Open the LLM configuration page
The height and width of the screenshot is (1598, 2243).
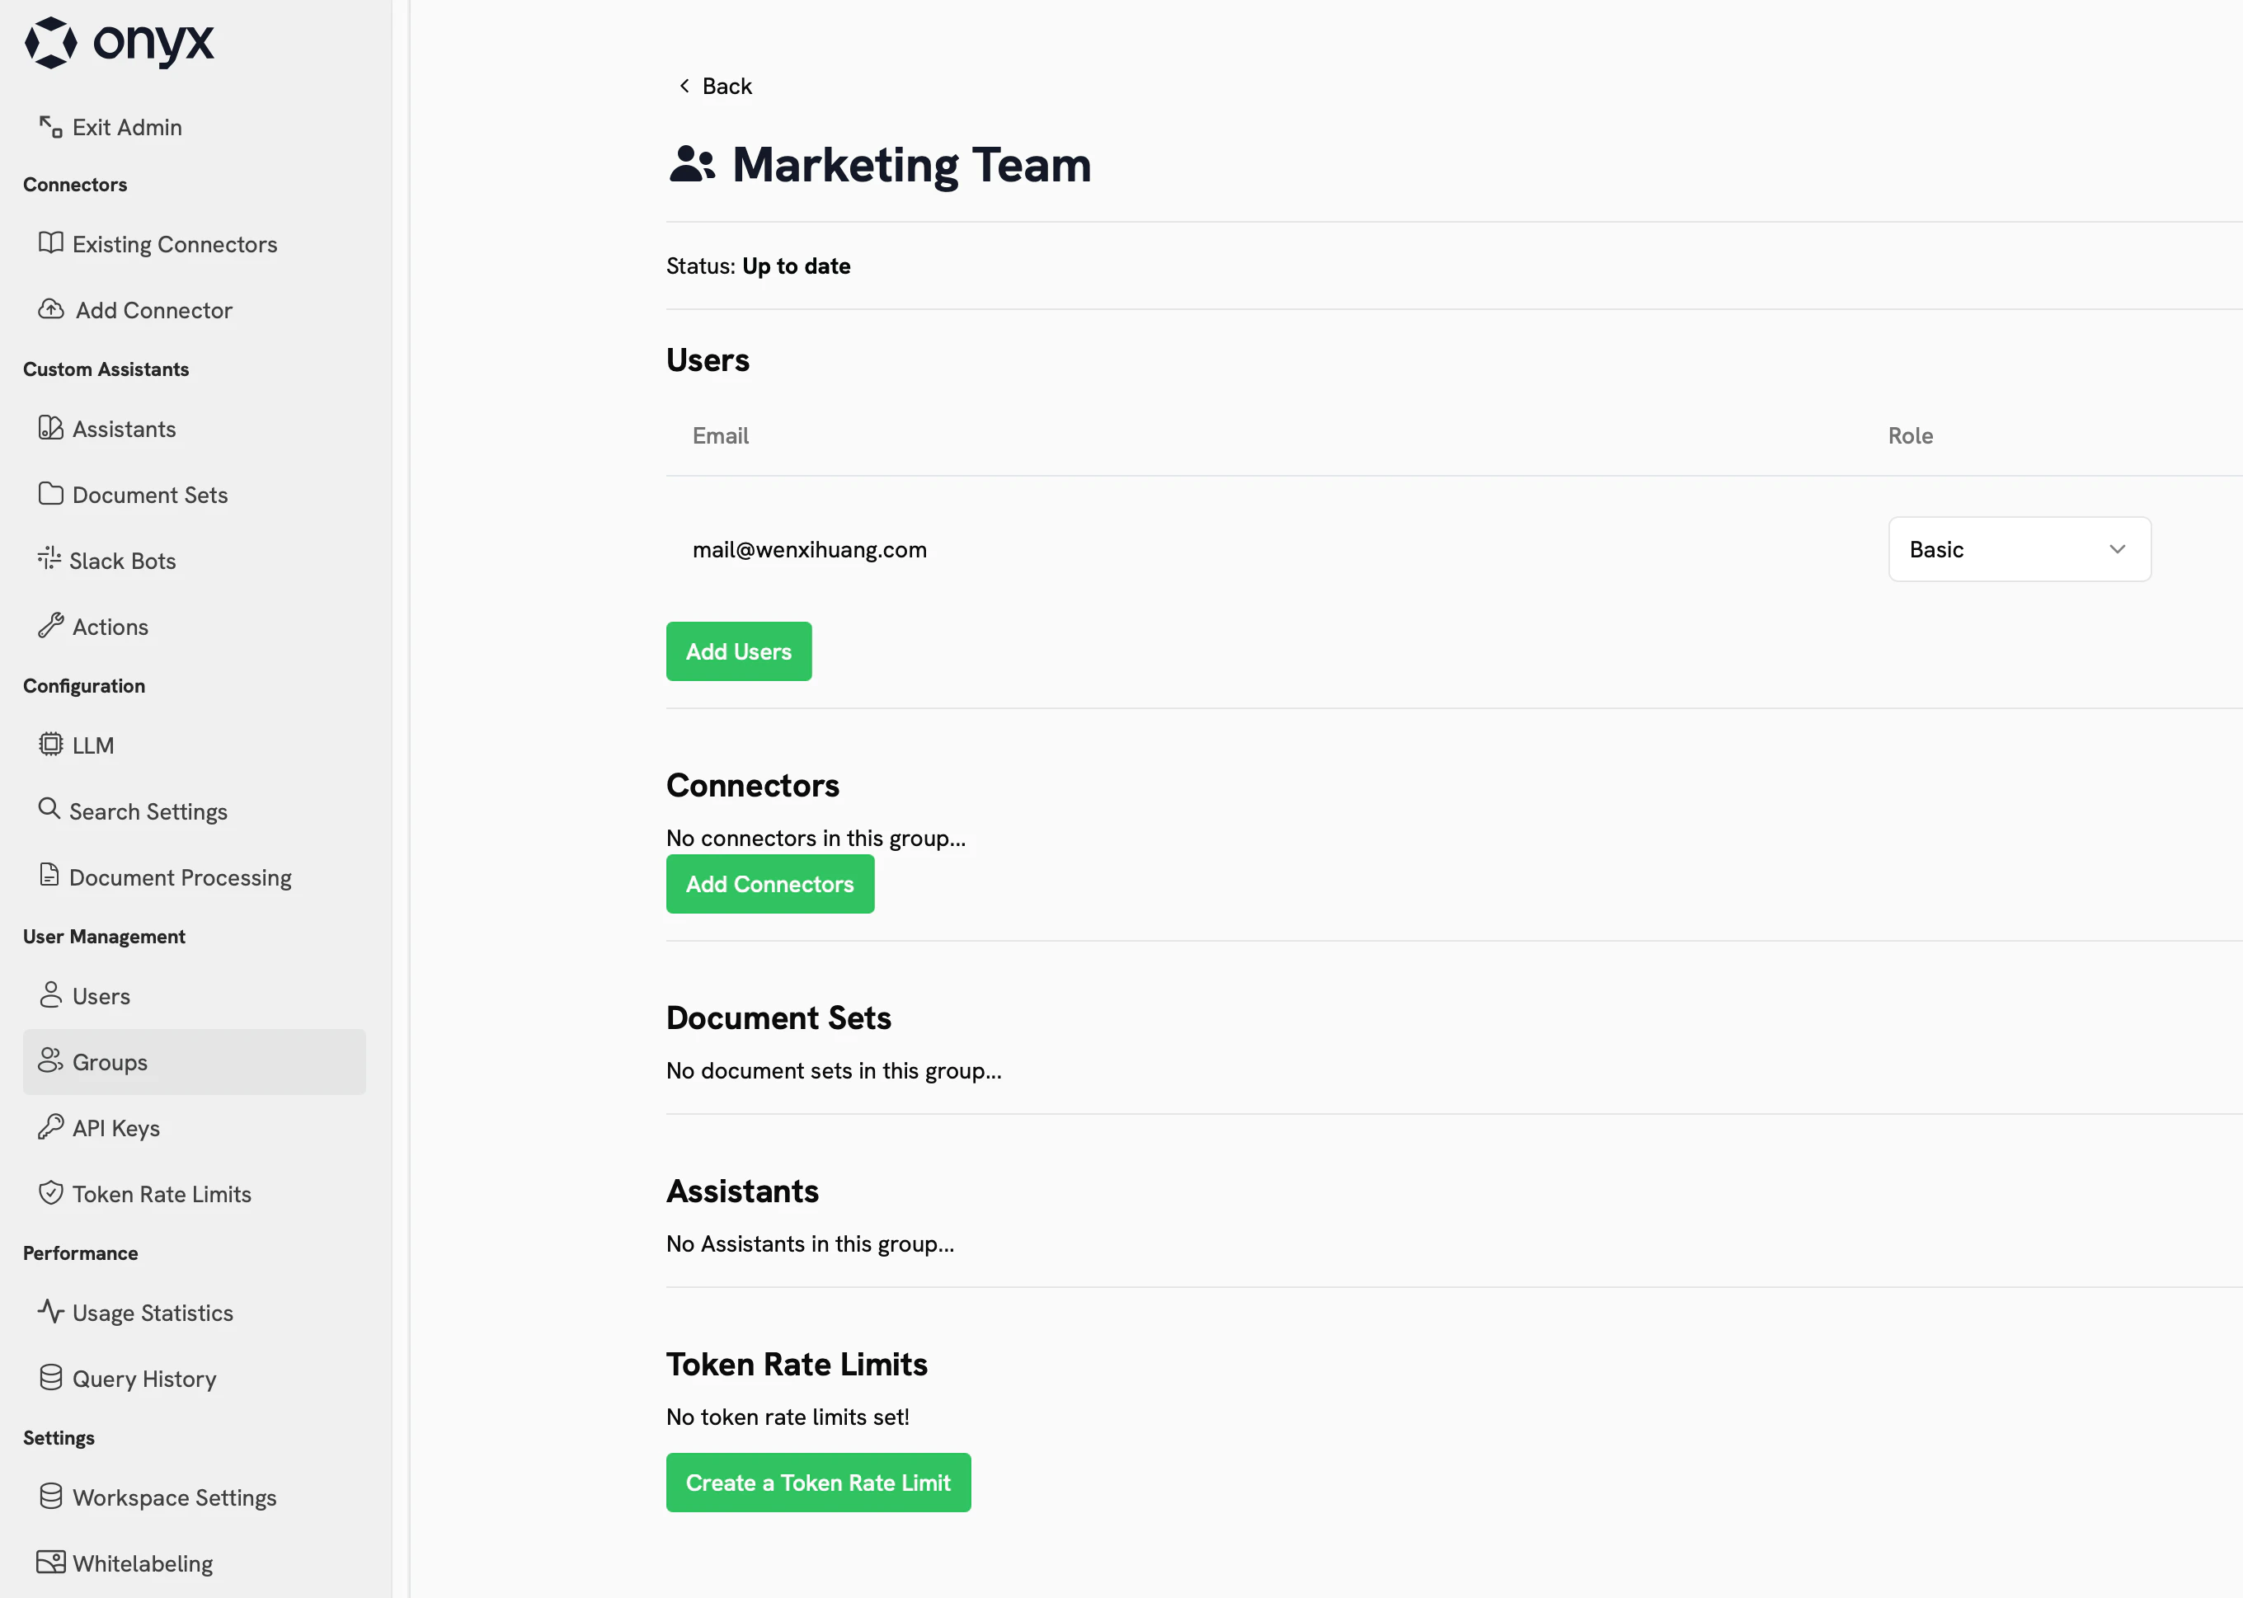tap(92, 745)
